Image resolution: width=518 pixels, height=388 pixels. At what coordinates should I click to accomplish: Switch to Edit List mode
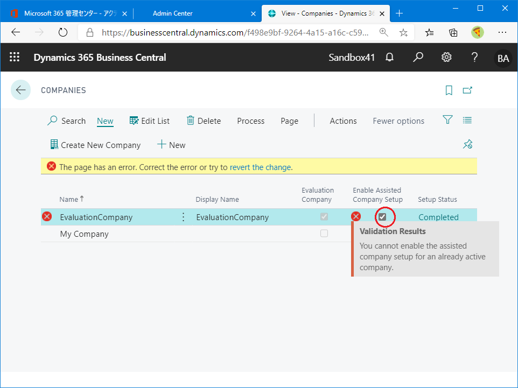pos(149,121)
